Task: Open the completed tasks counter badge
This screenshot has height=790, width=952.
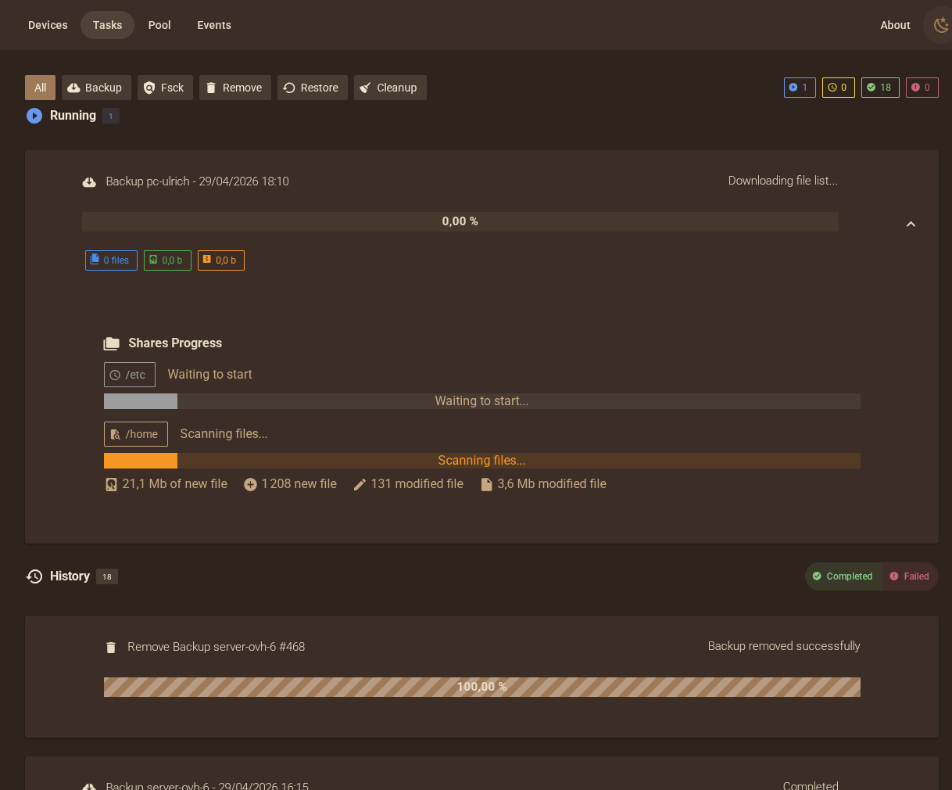Action: point(880,87)
